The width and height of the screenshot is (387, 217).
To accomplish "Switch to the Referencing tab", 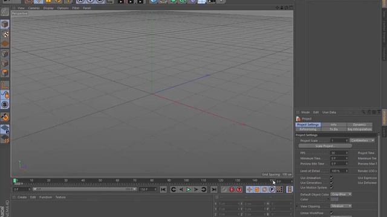I will pos(308,129).
